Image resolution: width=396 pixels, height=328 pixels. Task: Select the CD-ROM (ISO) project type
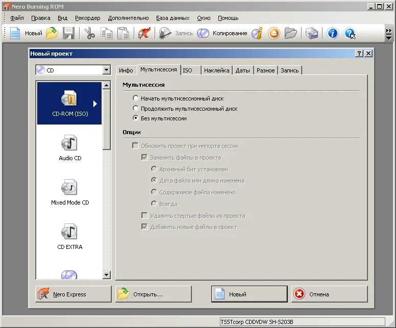[x=69, y=103]
